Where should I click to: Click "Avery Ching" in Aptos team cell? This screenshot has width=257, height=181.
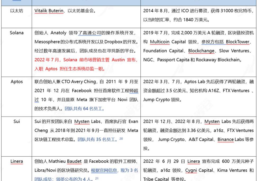point(84,82)
